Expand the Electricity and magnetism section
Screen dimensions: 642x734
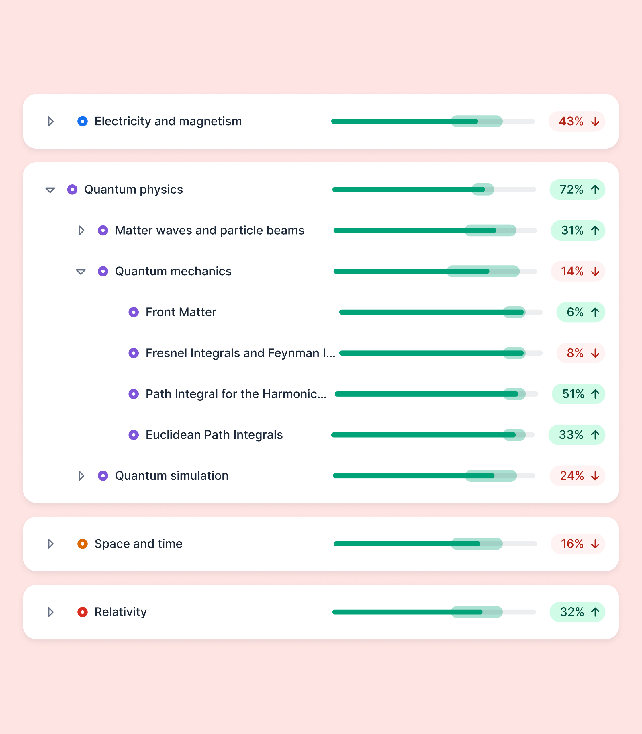pyautogui.click(x=50, y=122)
